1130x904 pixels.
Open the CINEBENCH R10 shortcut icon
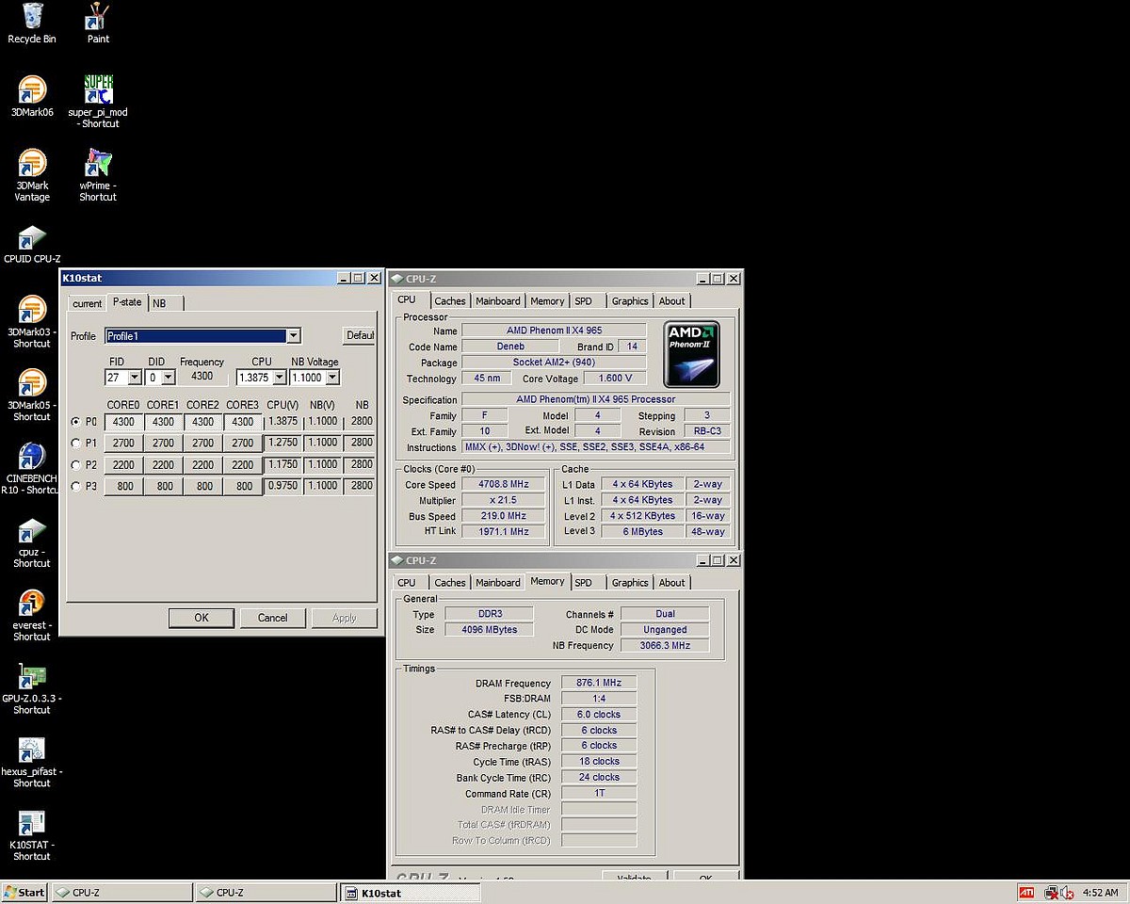point(30,469)
